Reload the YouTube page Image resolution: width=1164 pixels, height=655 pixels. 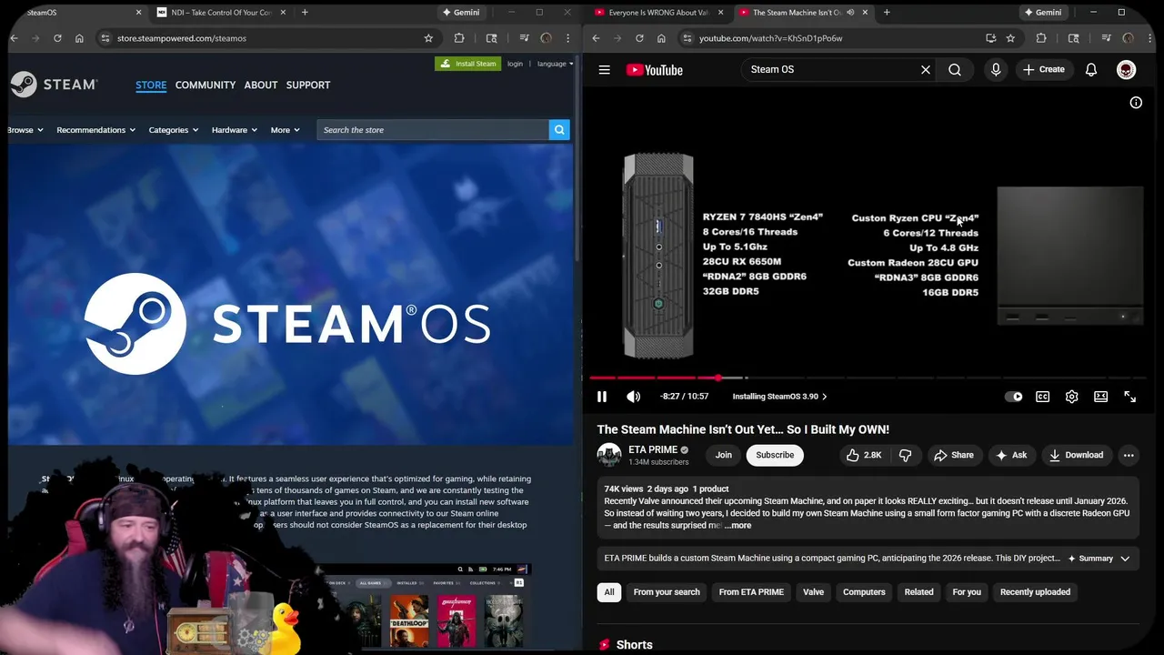tap(639, 38)
